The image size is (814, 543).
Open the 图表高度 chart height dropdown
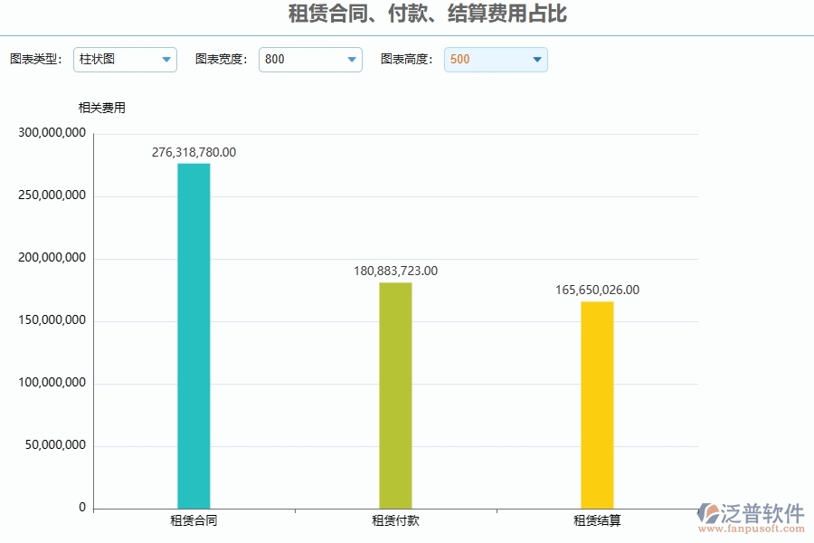(x=495, y=60)
